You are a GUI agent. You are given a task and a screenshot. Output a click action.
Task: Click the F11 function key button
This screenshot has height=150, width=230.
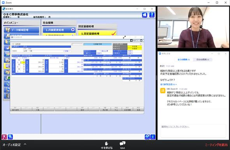pyautogui.click(x=127, y=109)
